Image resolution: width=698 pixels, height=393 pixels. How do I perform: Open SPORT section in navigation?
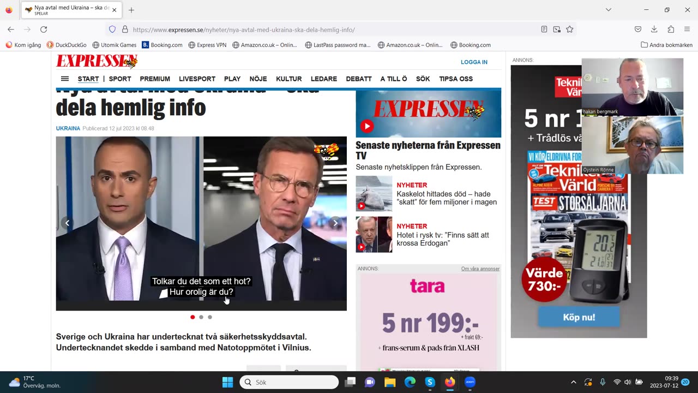tap(120, 79)
